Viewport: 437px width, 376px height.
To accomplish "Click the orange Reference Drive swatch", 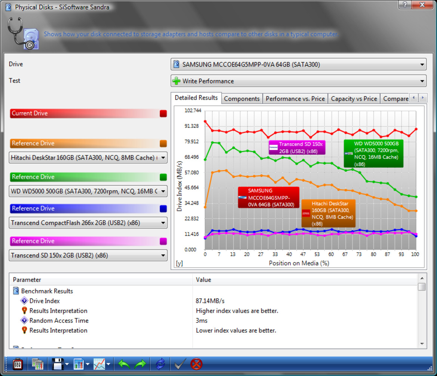I will coord(163,143).
